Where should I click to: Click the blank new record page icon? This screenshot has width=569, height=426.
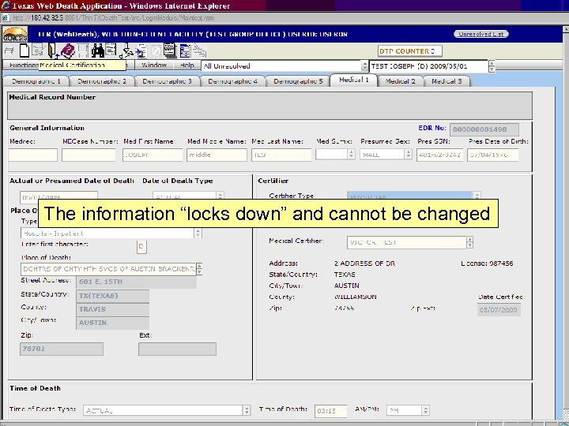(24, 50)
